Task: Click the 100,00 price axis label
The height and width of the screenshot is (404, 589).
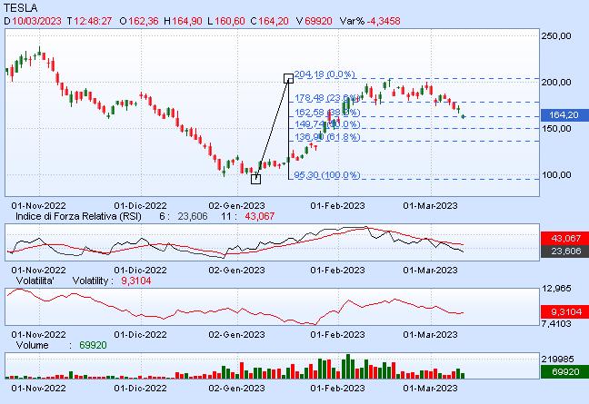Action: pyautogui.click(x=556, y=175)
